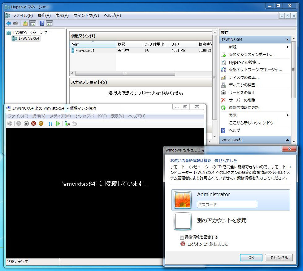Click the actions pane vertical scrollbar thumb
303x271 pixels.
(293, 70)
